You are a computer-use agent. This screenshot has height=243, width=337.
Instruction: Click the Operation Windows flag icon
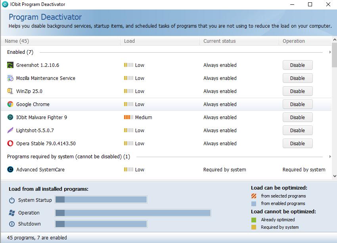pyautogui.click(x=12, y=213)
